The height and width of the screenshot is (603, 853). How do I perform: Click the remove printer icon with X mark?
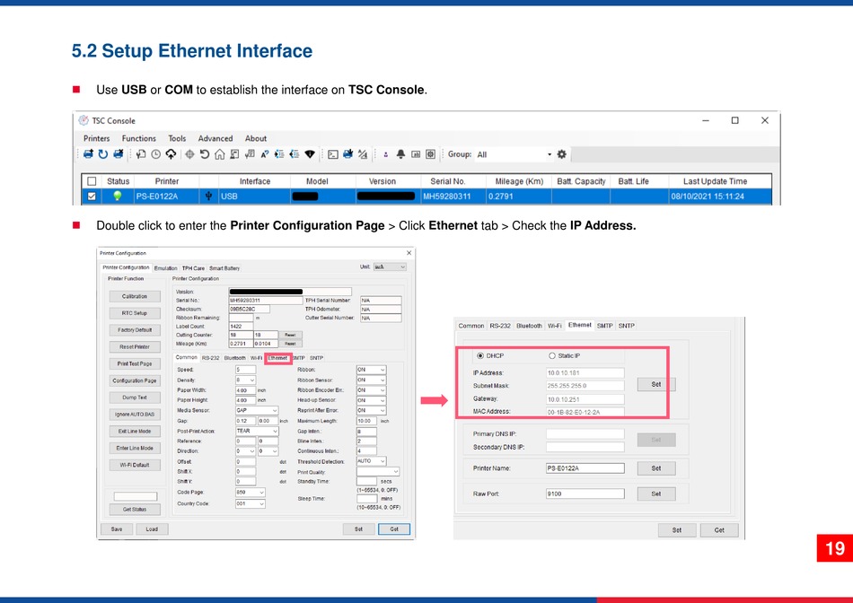click(x=118, y=154)
